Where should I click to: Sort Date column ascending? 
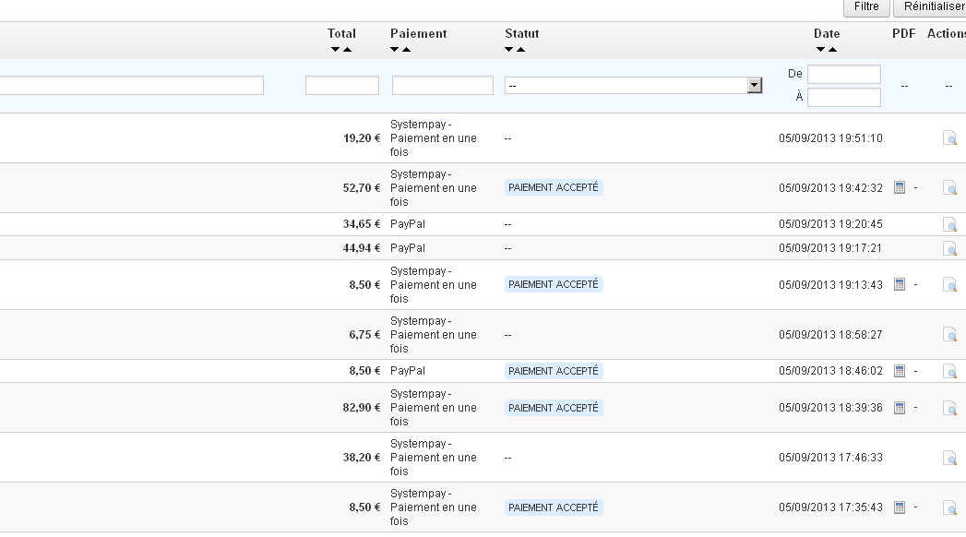click(833, 49)
